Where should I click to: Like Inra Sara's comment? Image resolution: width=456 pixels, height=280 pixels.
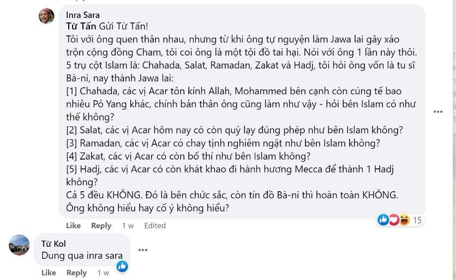coord(73,226)
